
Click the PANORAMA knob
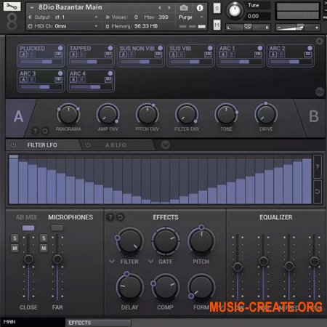[x=68, y=115]
